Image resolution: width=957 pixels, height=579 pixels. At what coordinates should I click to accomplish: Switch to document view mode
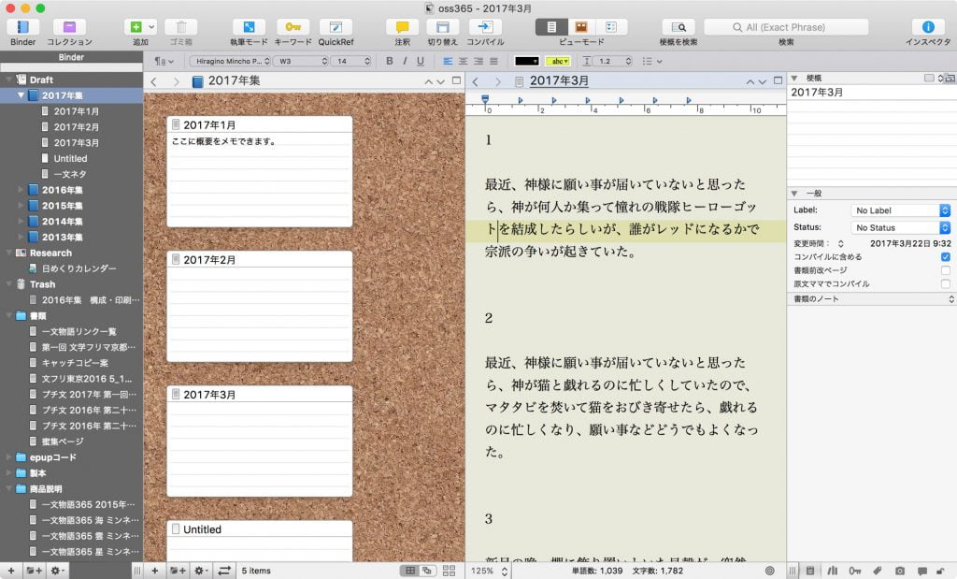[x=551, y=27]
